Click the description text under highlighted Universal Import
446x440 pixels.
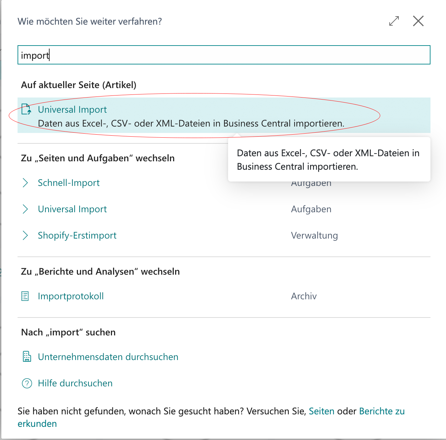[x=191, y=123]
